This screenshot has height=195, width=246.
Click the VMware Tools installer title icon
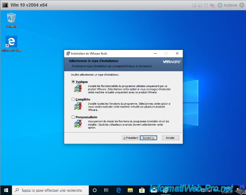point(68,54)
